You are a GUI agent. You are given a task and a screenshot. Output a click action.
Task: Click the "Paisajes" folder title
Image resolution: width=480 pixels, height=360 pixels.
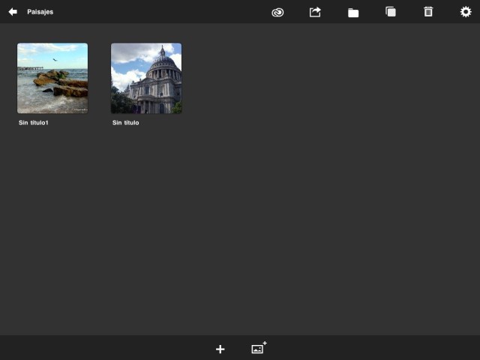[40, 12]
